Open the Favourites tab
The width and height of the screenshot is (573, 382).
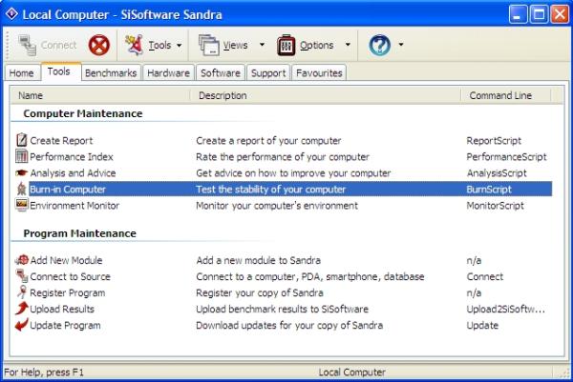point(319,73)
